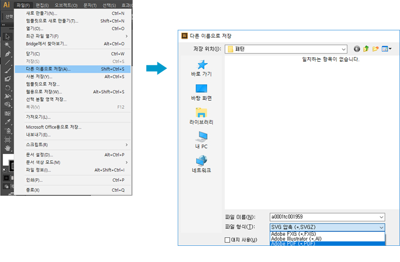Click the Draw Normal mode icon
This screenshot has height=262, width=400.
(x=7, y=186)
